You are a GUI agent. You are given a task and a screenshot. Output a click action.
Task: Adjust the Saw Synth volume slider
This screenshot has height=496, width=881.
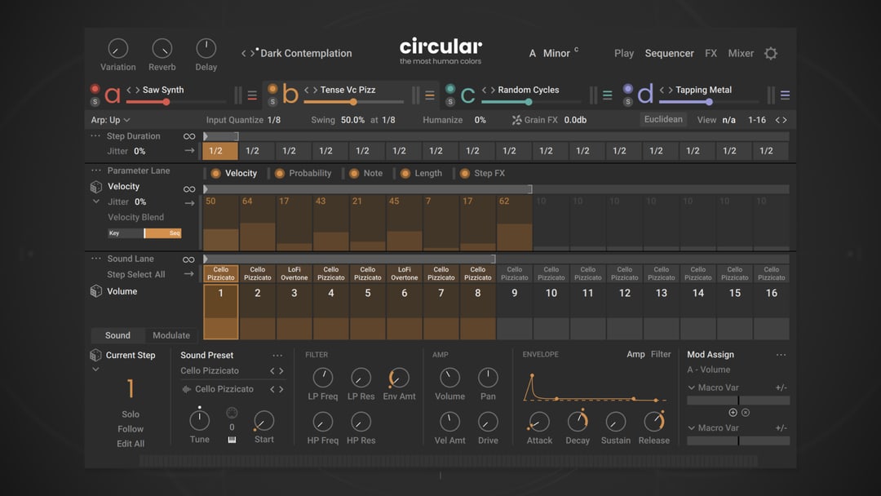point(166,102)
